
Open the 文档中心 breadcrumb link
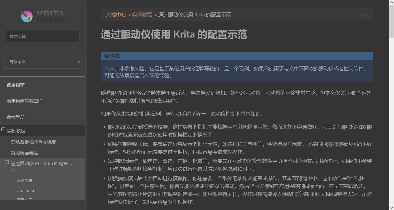click(116, 14)
